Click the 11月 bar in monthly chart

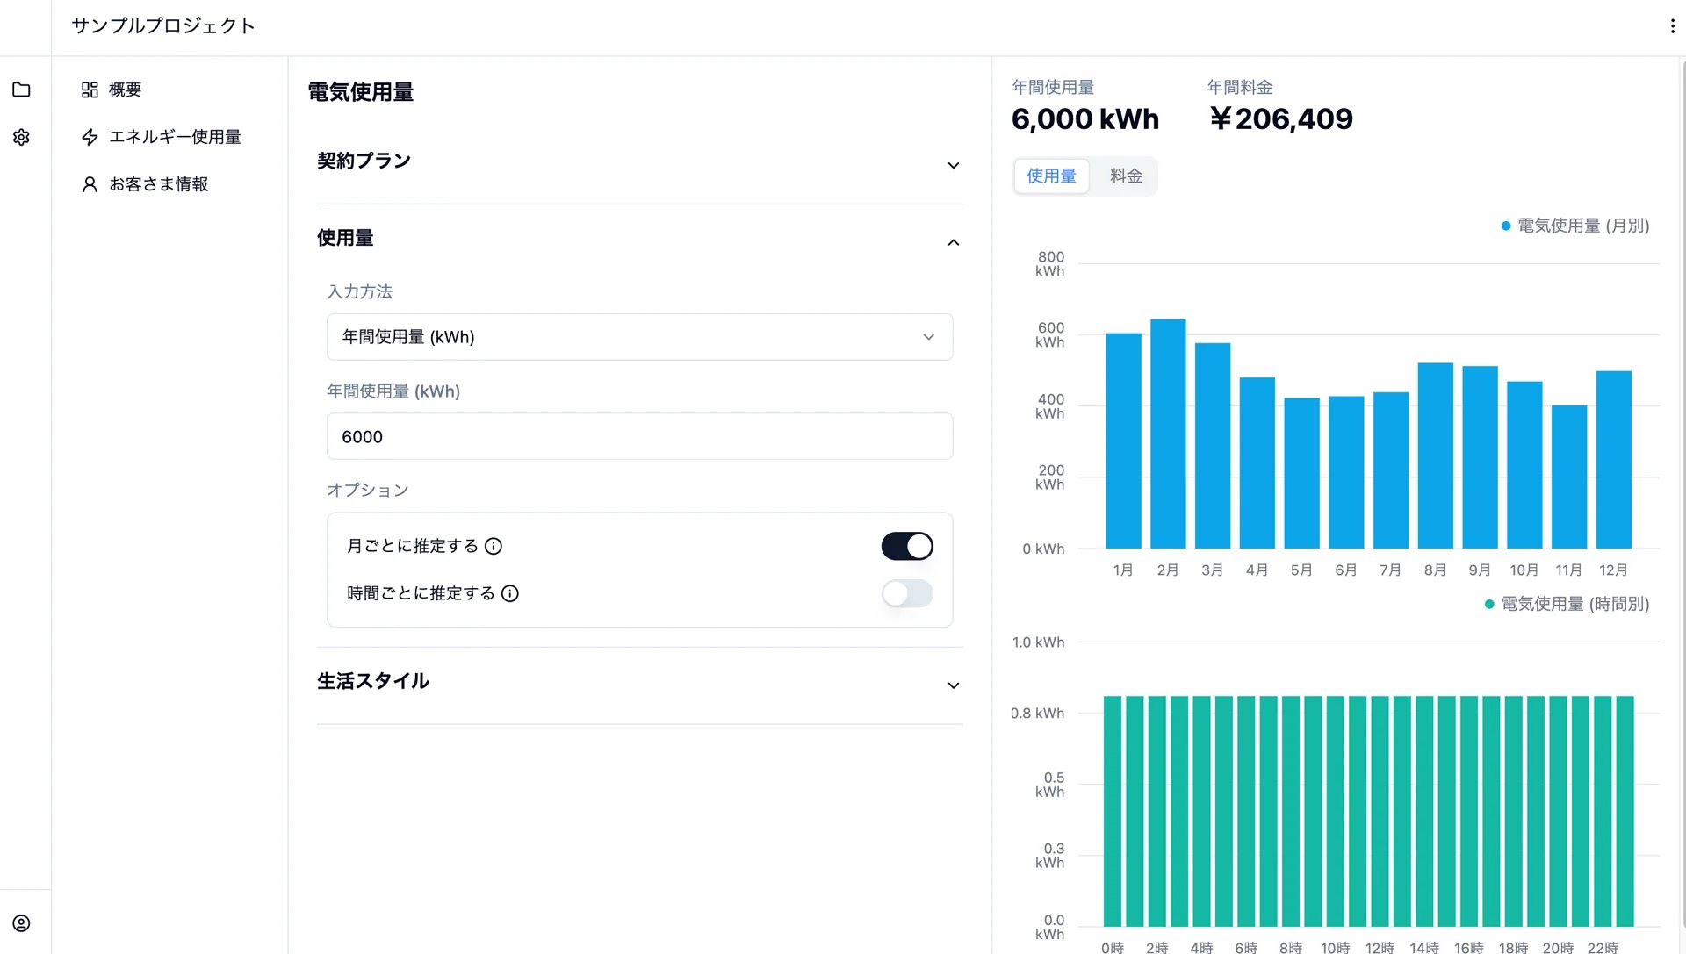[x=1569, y=477]
